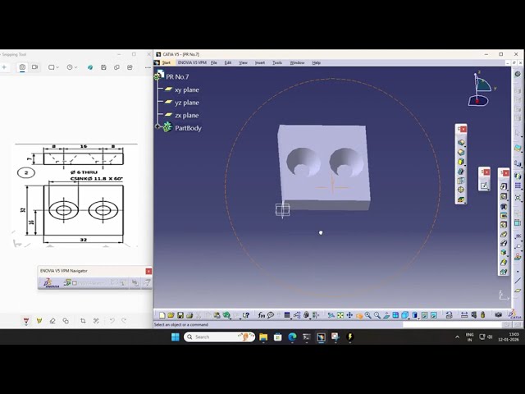Select the Shaft tool in sketch-based features toolbar
This screenshot has height=394, width=525.
tap(504, 206)
